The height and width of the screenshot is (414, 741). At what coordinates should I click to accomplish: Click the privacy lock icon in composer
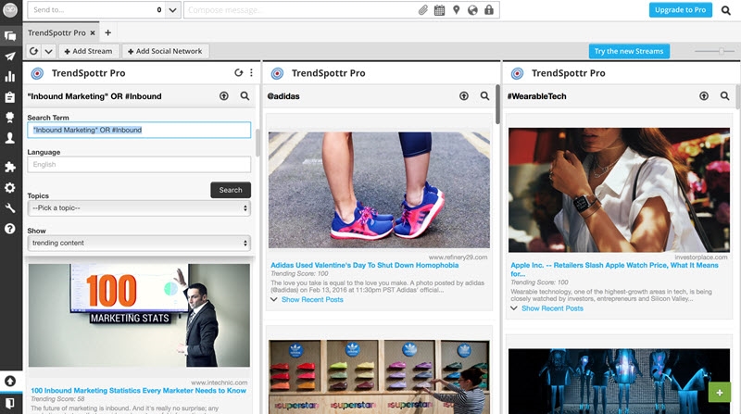click(x=488, y=10)
